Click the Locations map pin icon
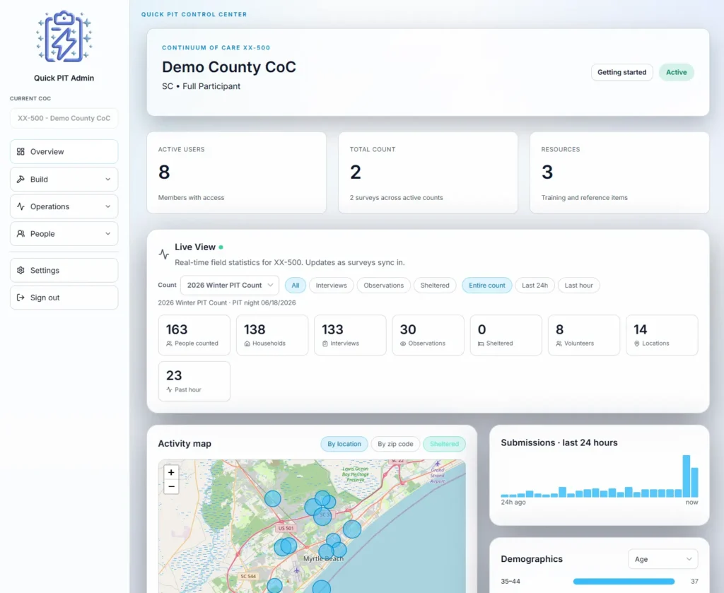The image size is (724, 593). [637, 344]
